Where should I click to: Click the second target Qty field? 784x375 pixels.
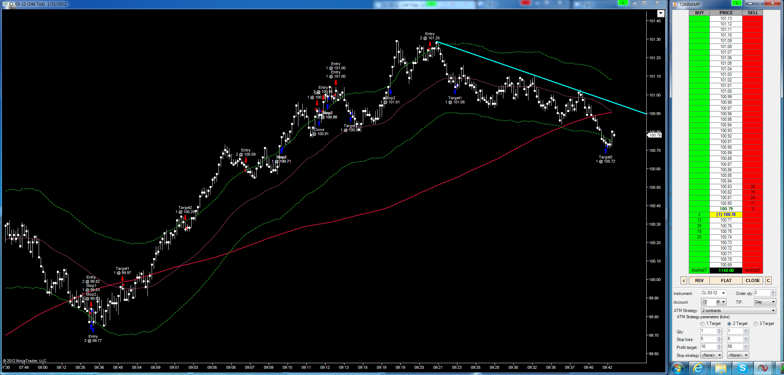click(735, 331)
